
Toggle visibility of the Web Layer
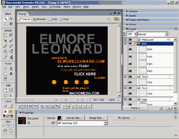(x=130, y=40)
